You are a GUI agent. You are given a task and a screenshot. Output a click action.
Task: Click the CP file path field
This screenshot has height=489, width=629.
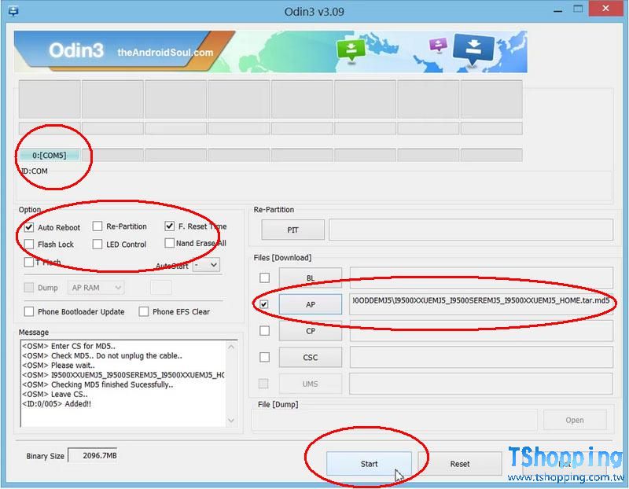pos(481,330)
